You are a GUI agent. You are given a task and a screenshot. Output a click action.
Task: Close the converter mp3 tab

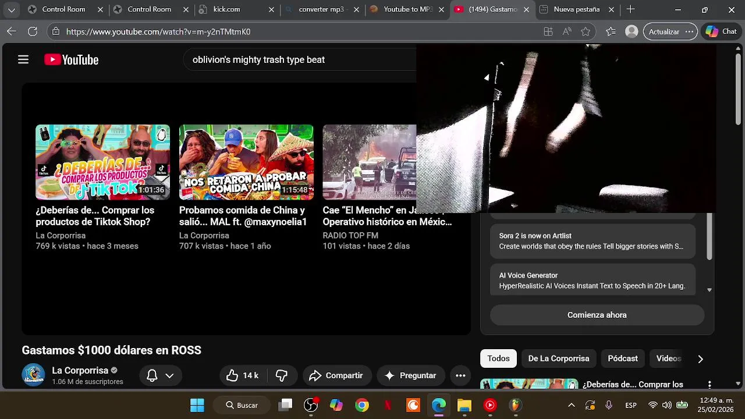(356, 9)
